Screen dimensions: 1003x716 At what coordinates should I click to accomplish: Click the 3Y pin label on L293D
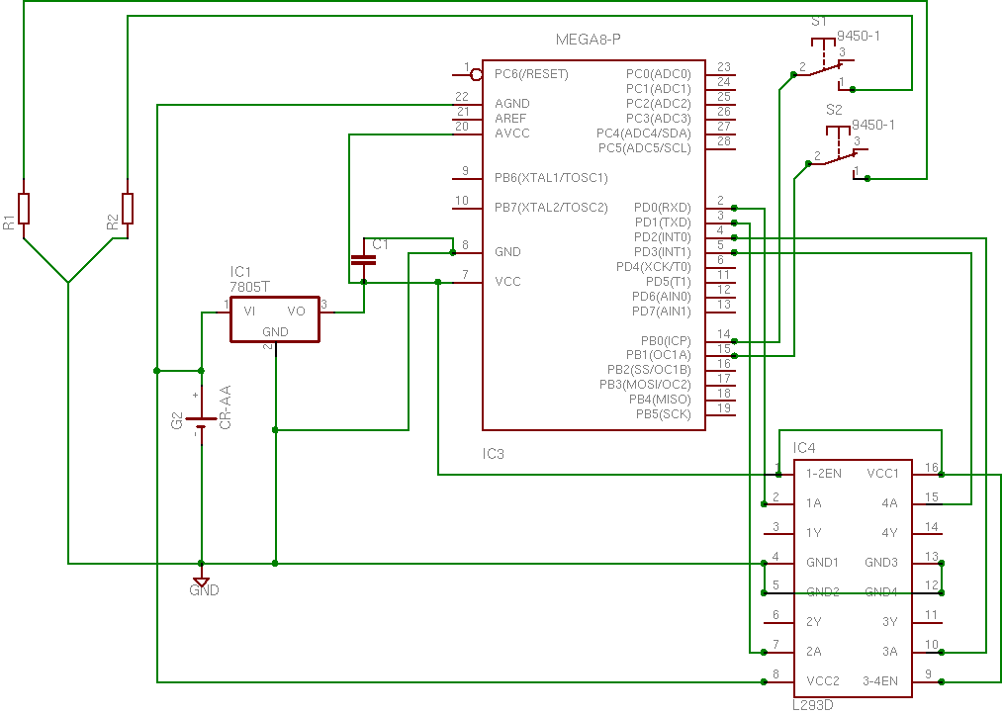pyautogui.click(x=890, y=622)
